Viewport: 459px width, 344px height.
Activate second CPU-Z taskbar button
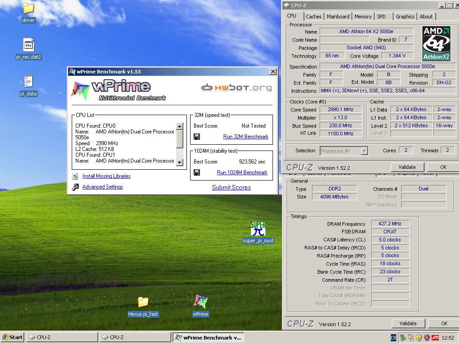[x=135, y=338]
